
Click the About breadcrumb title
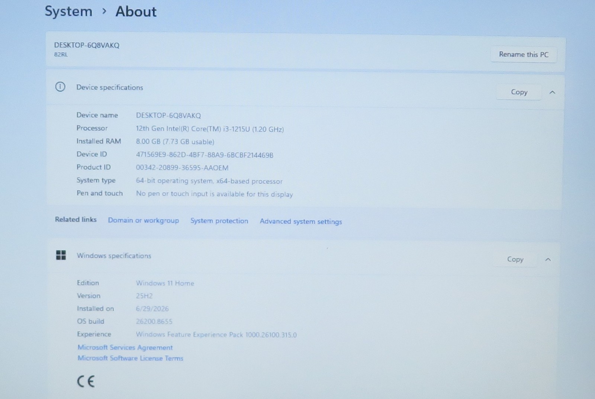[136, 12]
